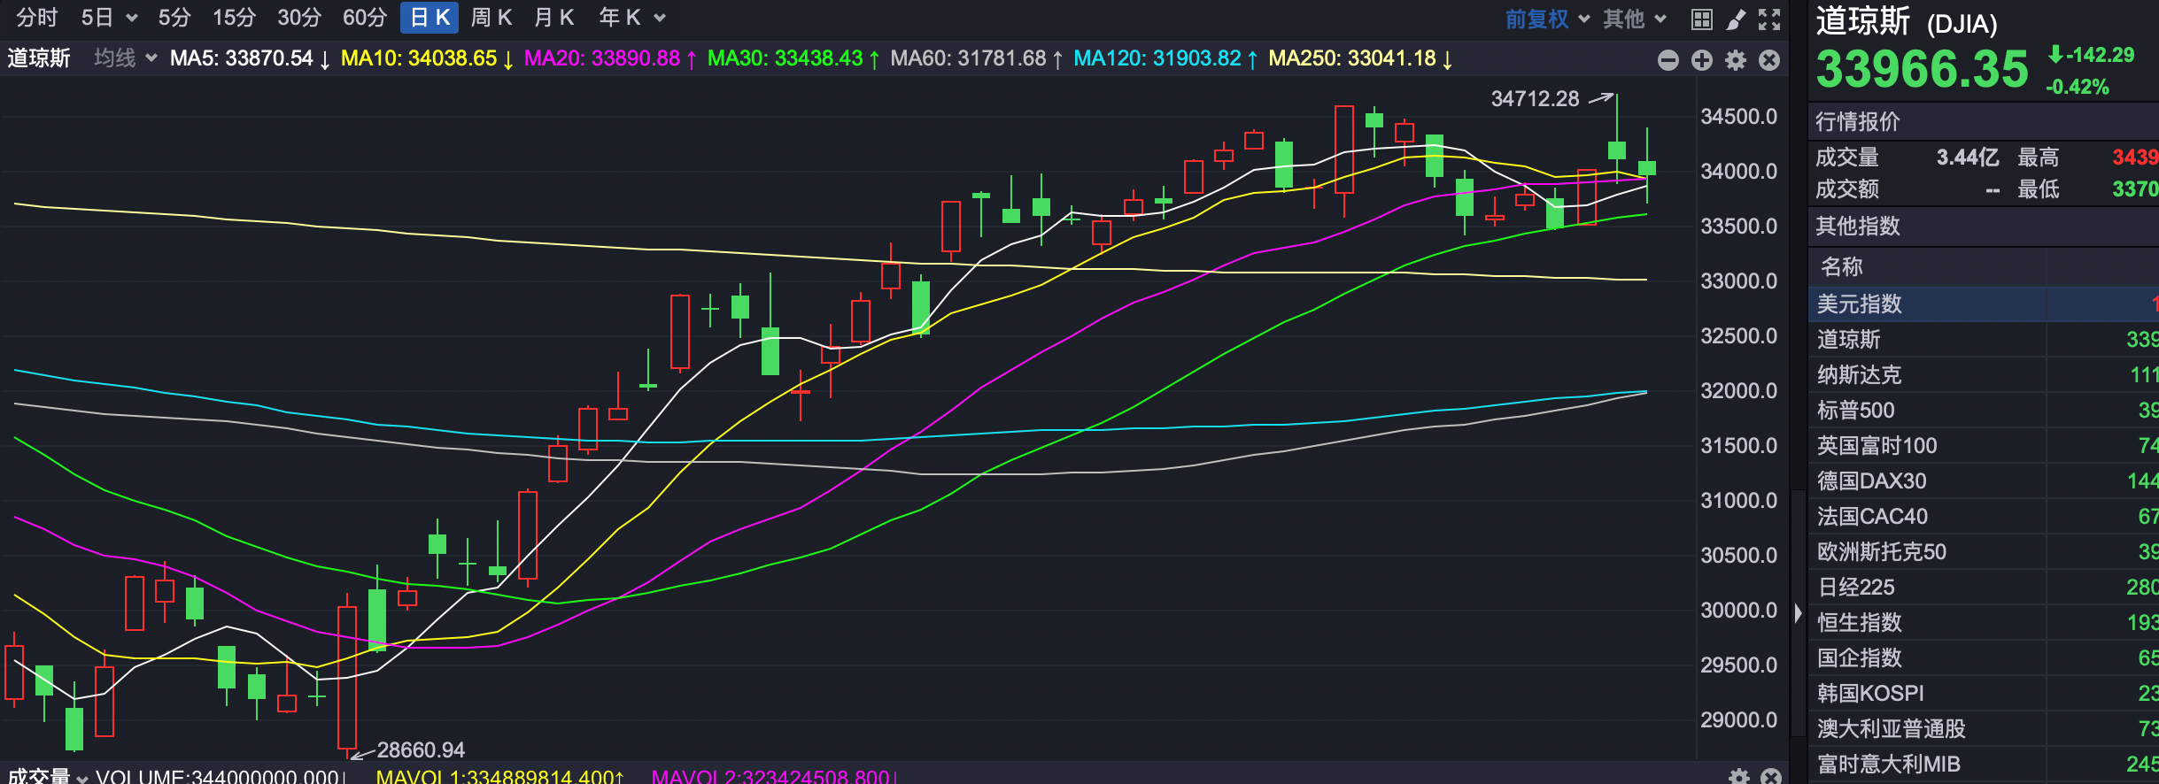Select the 5分 interval tab
This screenshot has width=2159, height=784.
[x=174, y=18]
